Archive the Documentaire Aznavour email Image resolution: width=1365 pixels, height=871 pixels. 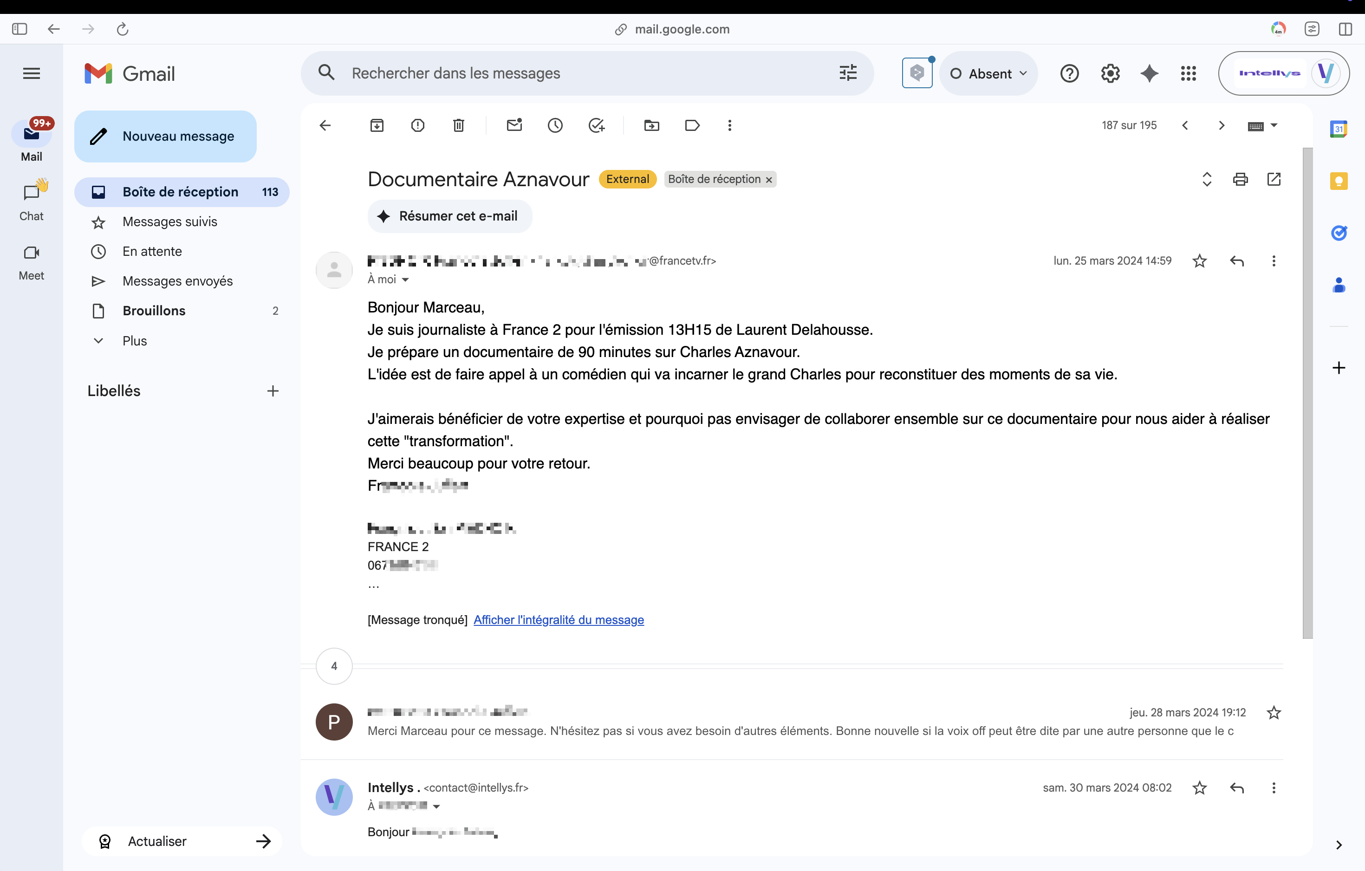377,125
